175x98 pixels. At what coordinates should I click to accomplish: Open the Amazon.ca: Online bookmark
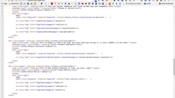pyautogui.click(x=134, y=4)
